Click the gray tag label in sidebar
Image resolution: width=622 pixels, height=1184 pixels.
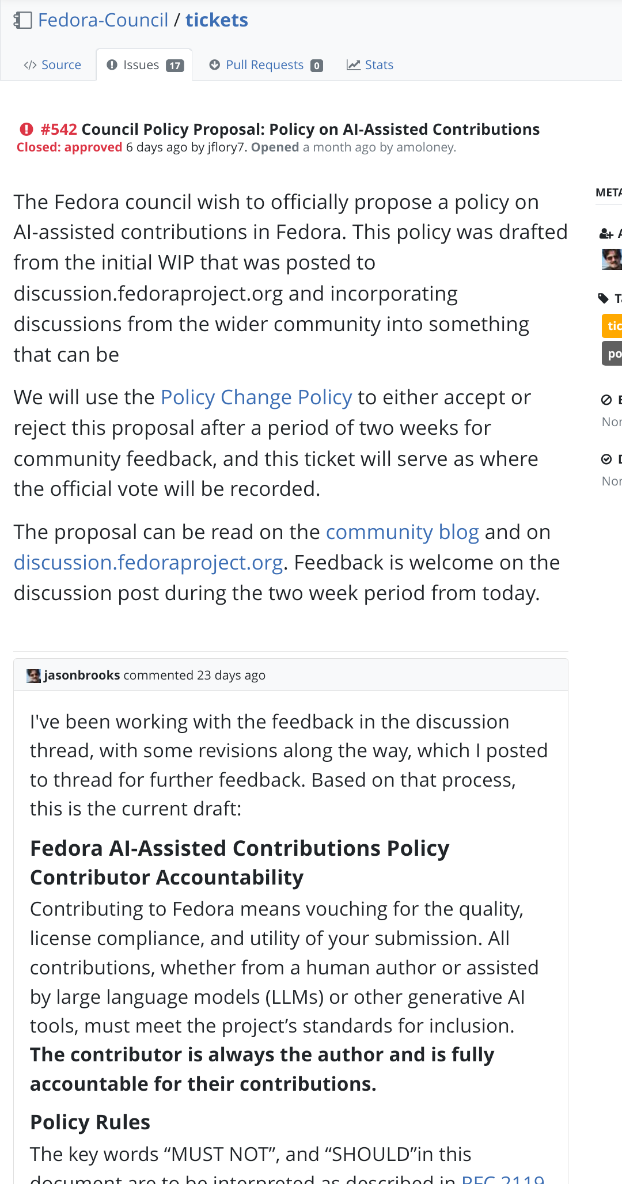pyautogui.click(x=612, y=354)
